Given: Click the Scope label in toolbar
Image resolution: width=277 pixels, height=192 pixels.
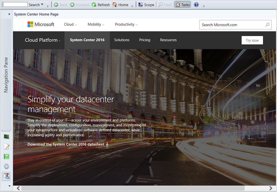Looking at the screenshot, I should tap(149, 5).
